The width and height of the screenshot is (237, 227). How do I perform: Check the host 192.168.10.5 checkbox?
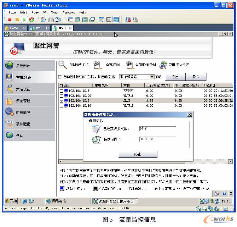(x=62, y=91)
